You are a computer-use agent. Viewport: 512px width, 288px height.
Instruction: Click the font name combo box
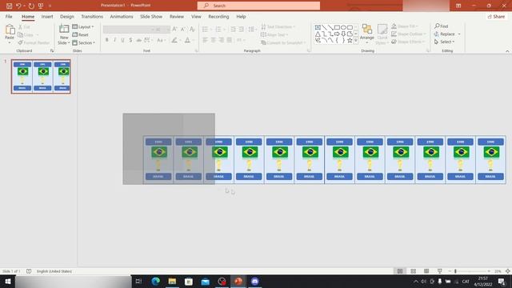coord(129,30)
